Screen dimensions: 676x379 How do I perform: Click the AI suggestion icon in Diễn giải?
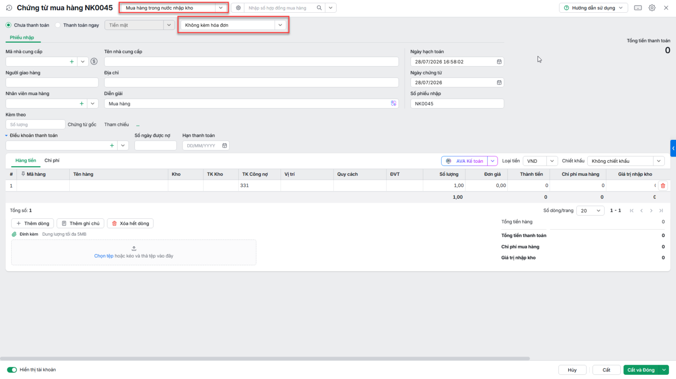tap(393, 104)
